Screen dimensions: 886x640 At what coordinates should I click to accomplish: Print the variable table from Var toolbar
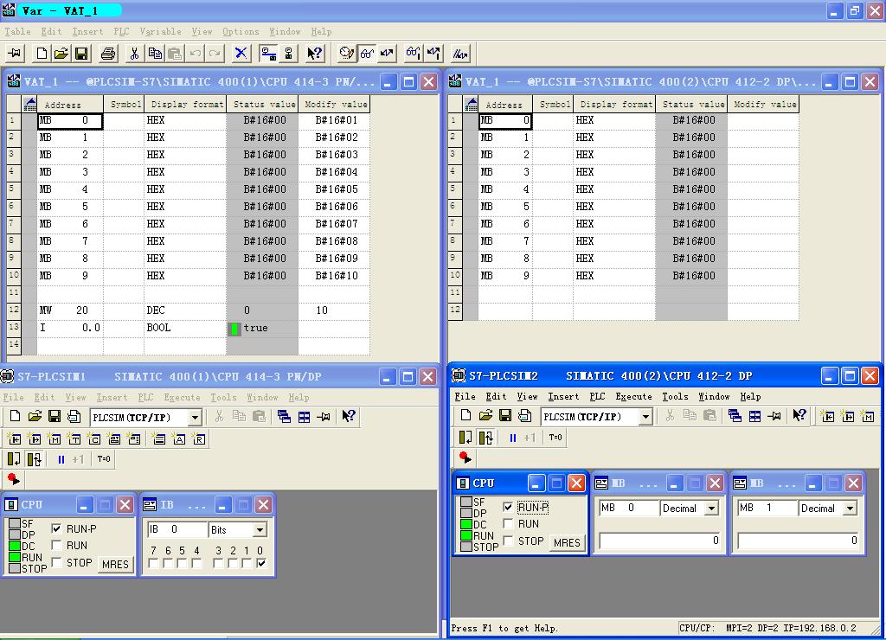coord(108,54)
